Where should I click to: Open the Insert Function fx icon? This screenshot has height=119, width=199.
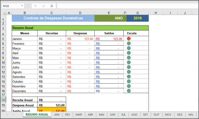coord(52,6)
